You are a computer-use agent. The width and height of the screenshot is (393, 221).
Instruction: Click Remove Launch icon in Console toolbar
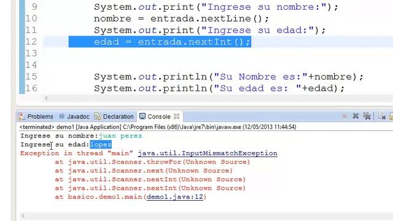pos(356,116)
